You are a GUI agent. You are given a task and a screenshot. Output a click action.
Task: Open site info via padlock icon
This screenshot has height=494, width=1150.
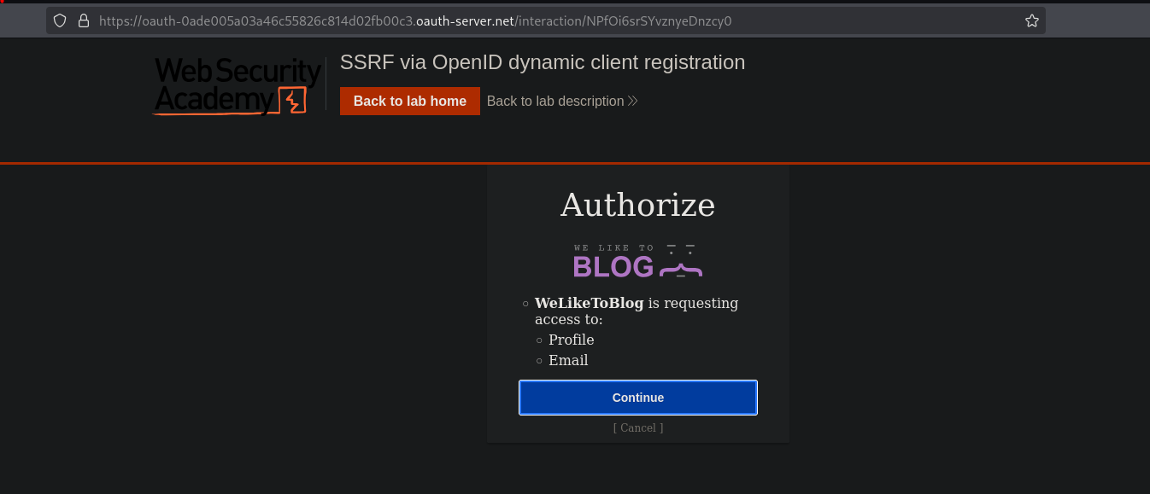[x=84, y=20]
